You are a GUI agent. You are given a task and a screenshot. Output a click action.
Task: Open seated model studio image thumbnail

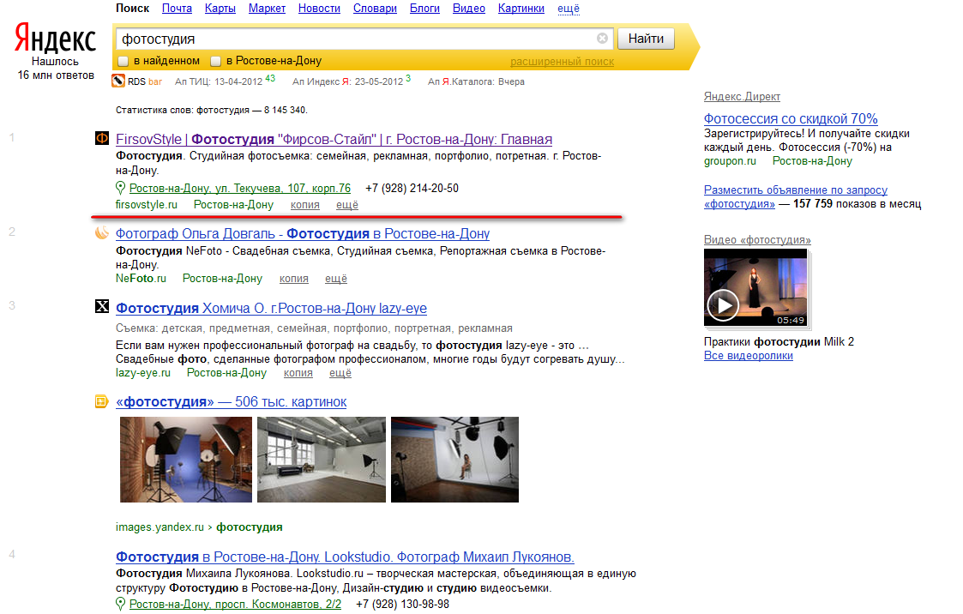pyautogui.click(x=454, y=460)
